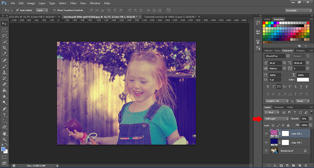Switch to the Channels tab
This screenshot has width=314, height=168.
pyautogui.click(x=279, y=107)
